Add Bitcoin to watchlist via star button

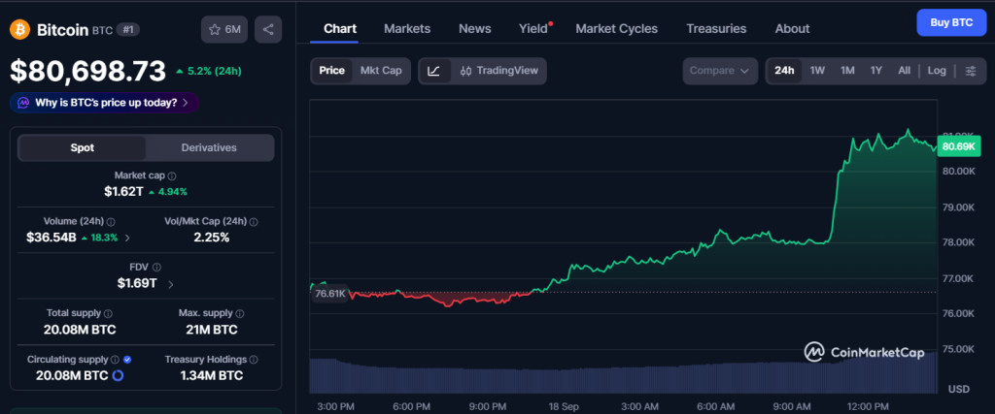pos(224,29)
